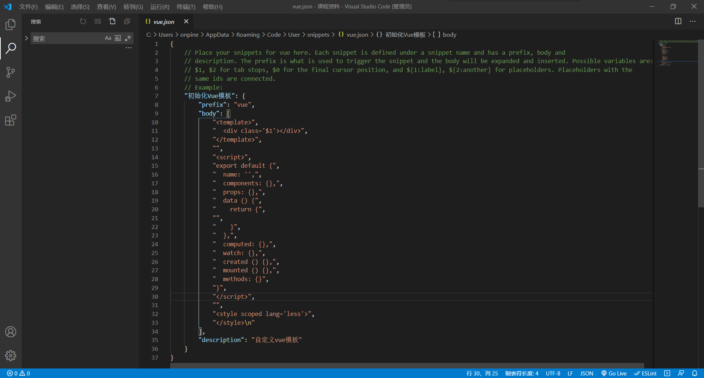Start Go Live server

pos(614,373)
